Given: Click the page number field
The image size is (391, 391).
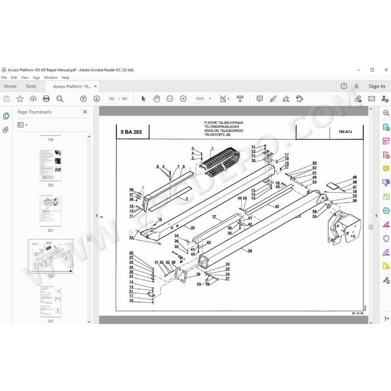Looking at the screenshot, I should [x=112, y=99].
